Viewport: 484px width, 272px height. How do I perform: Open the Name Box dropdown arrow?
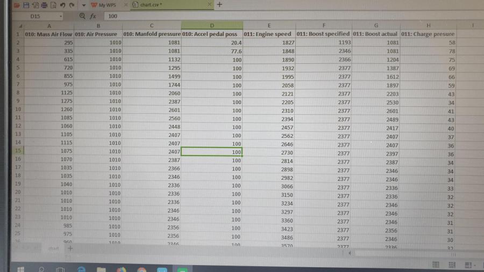(x=60, y=16)
